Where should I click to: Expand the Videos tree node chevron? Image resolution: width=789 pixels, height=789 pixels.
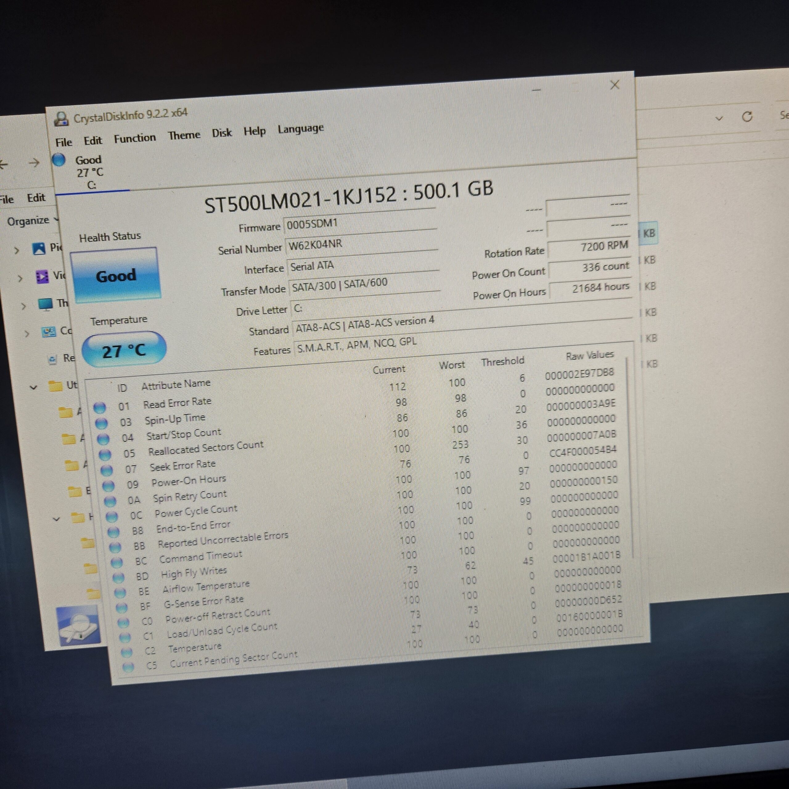20,279
